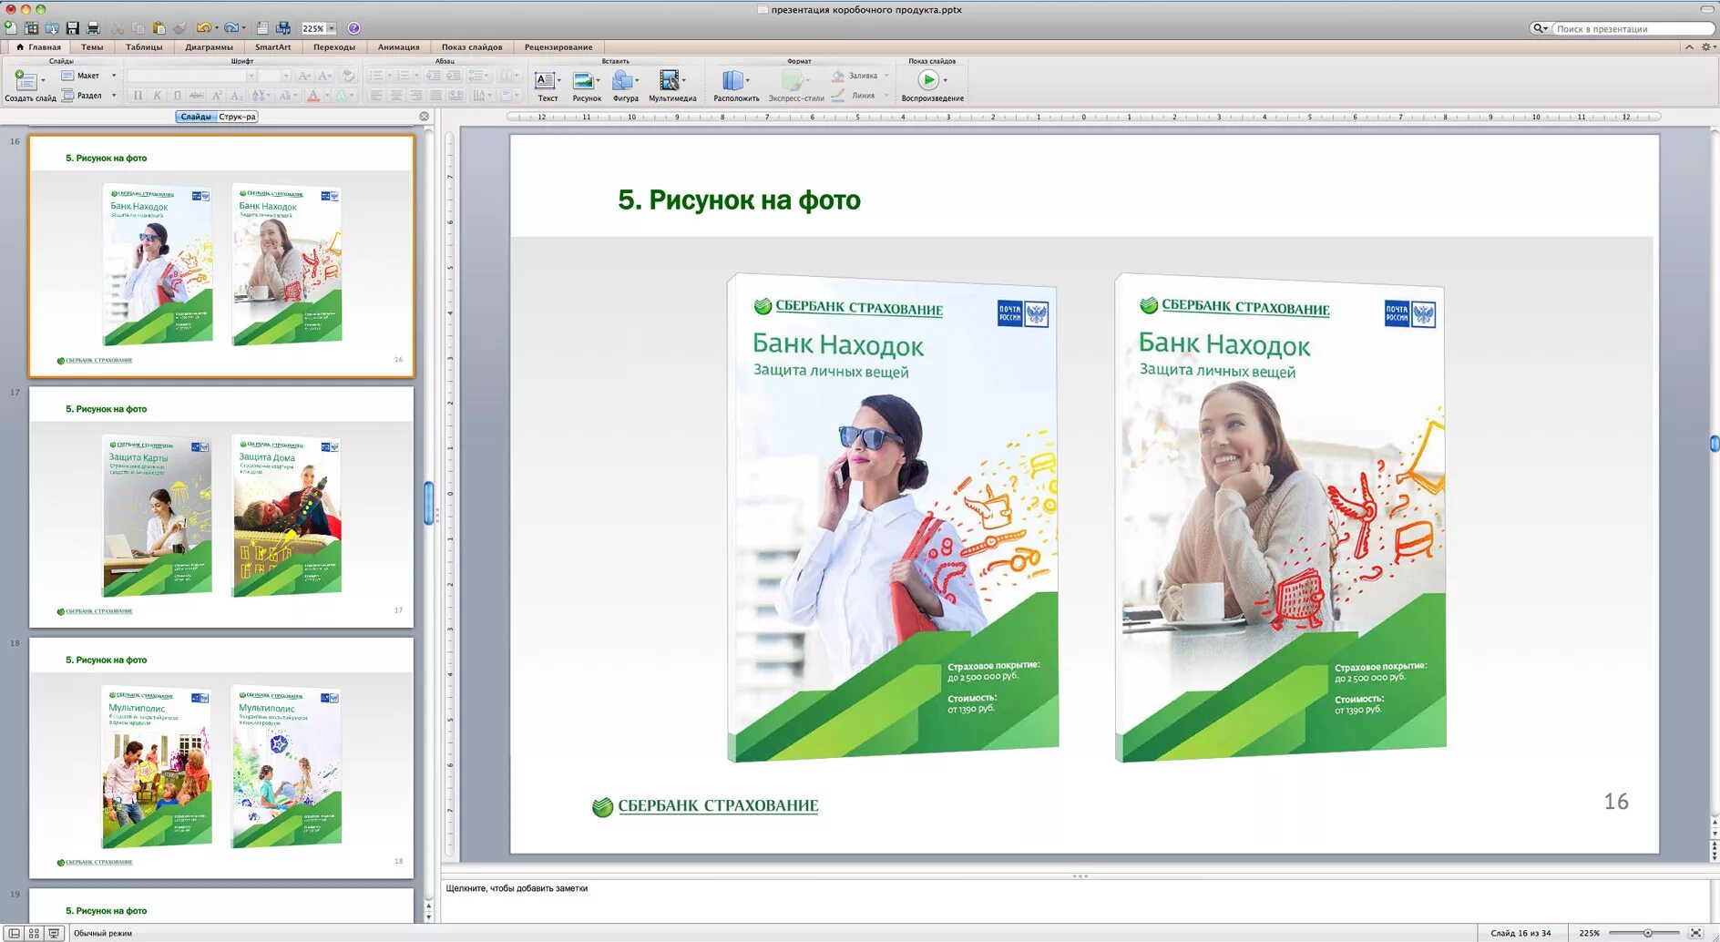Close the slides pane with the X icon
The image size is (1720, 942).
click(424, 117)
